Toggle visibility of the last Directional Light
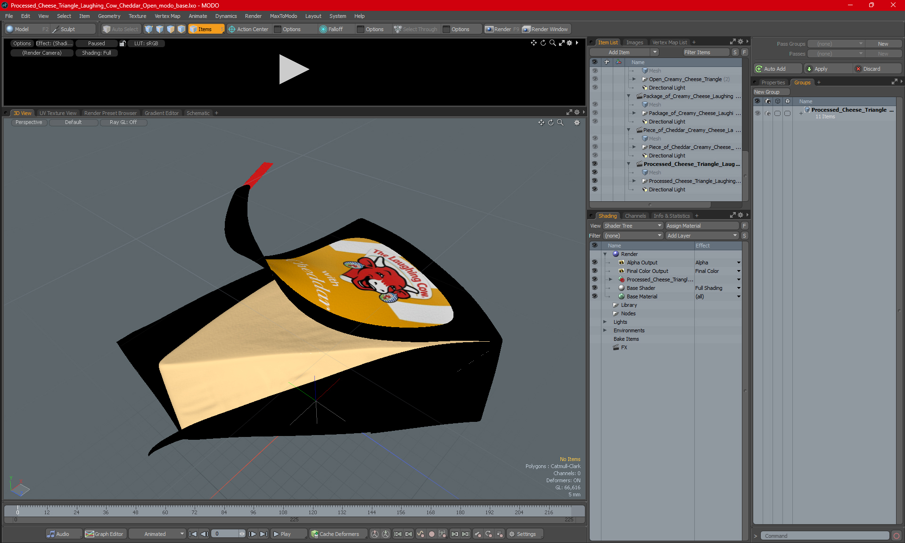905x543 pixels. tap(595, 189)
